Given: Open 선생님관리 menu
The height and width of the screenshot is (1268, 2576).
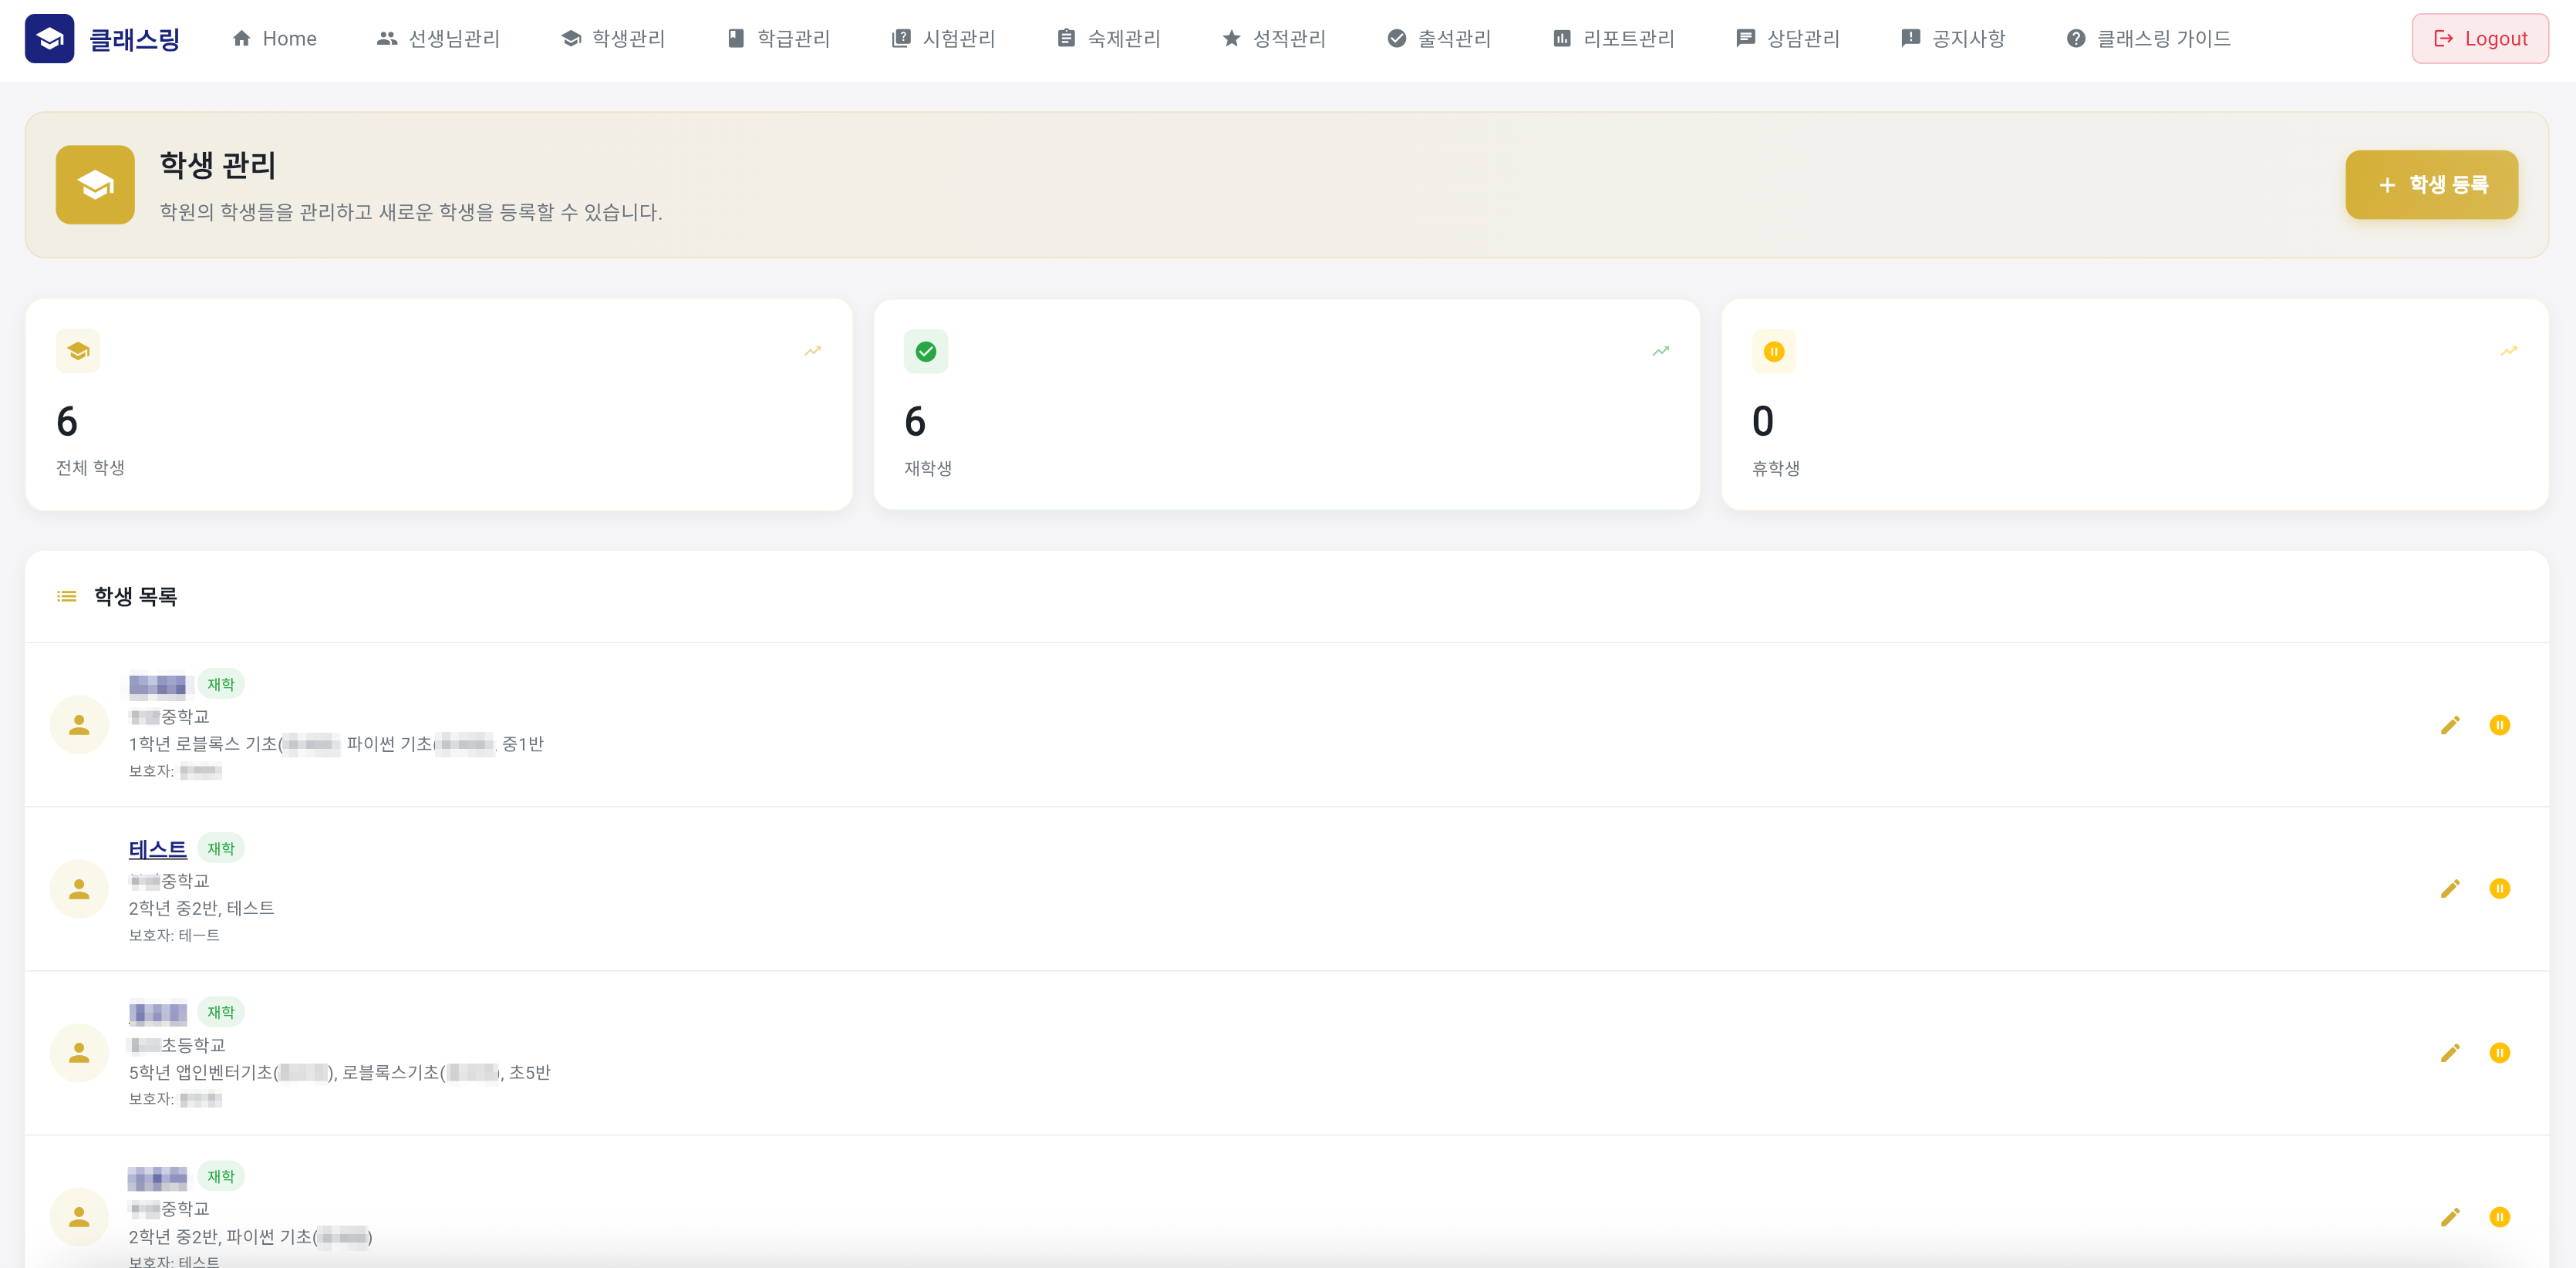Looking at the screenshot, I should (x=438, y=39).
